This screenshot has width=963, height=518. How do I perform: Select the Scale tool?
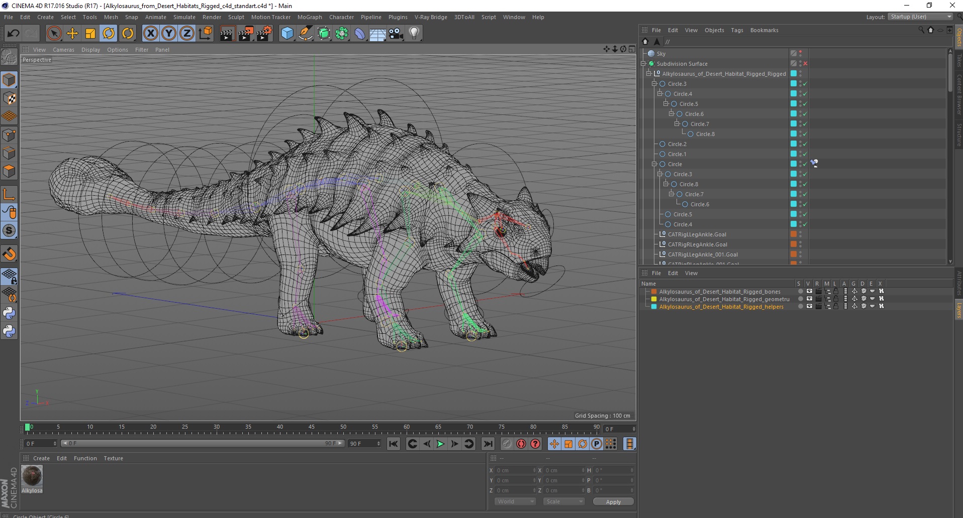[x=90, y=34]
